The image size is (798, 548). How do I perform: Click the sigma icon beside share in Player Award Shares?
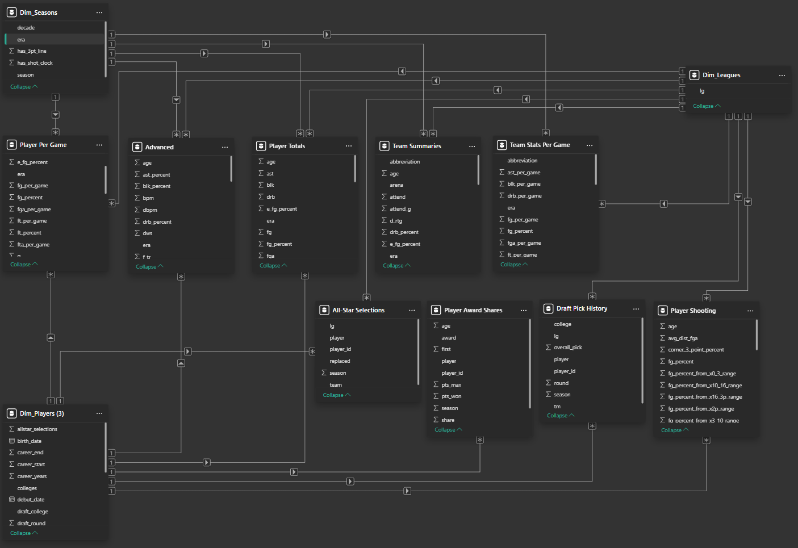point(435,420)
